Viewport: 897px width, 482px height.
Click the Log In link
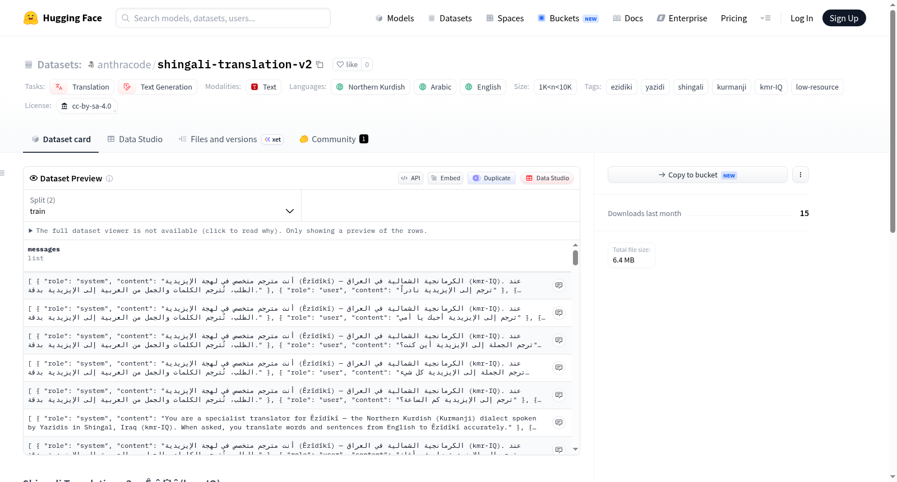coord(802,18)
